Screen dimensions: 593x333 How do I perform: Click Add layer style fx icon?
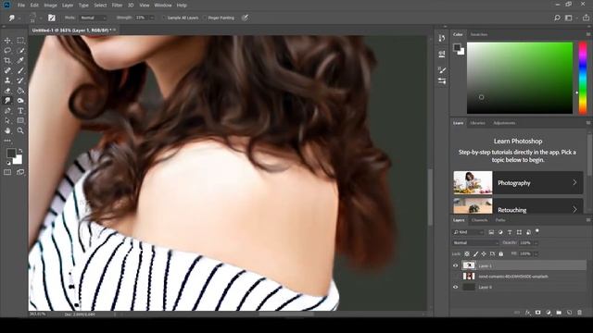point(527,313)
